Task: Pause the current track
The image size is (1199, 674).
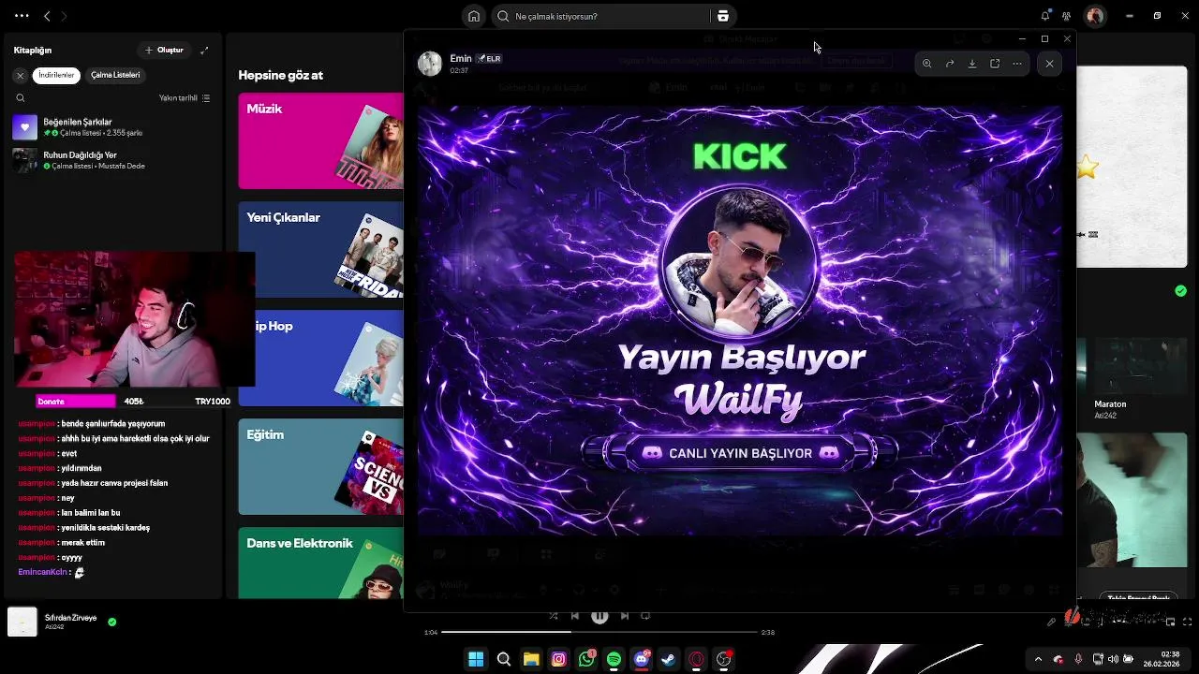Action: pyautogui.click(x=599, y=616)
